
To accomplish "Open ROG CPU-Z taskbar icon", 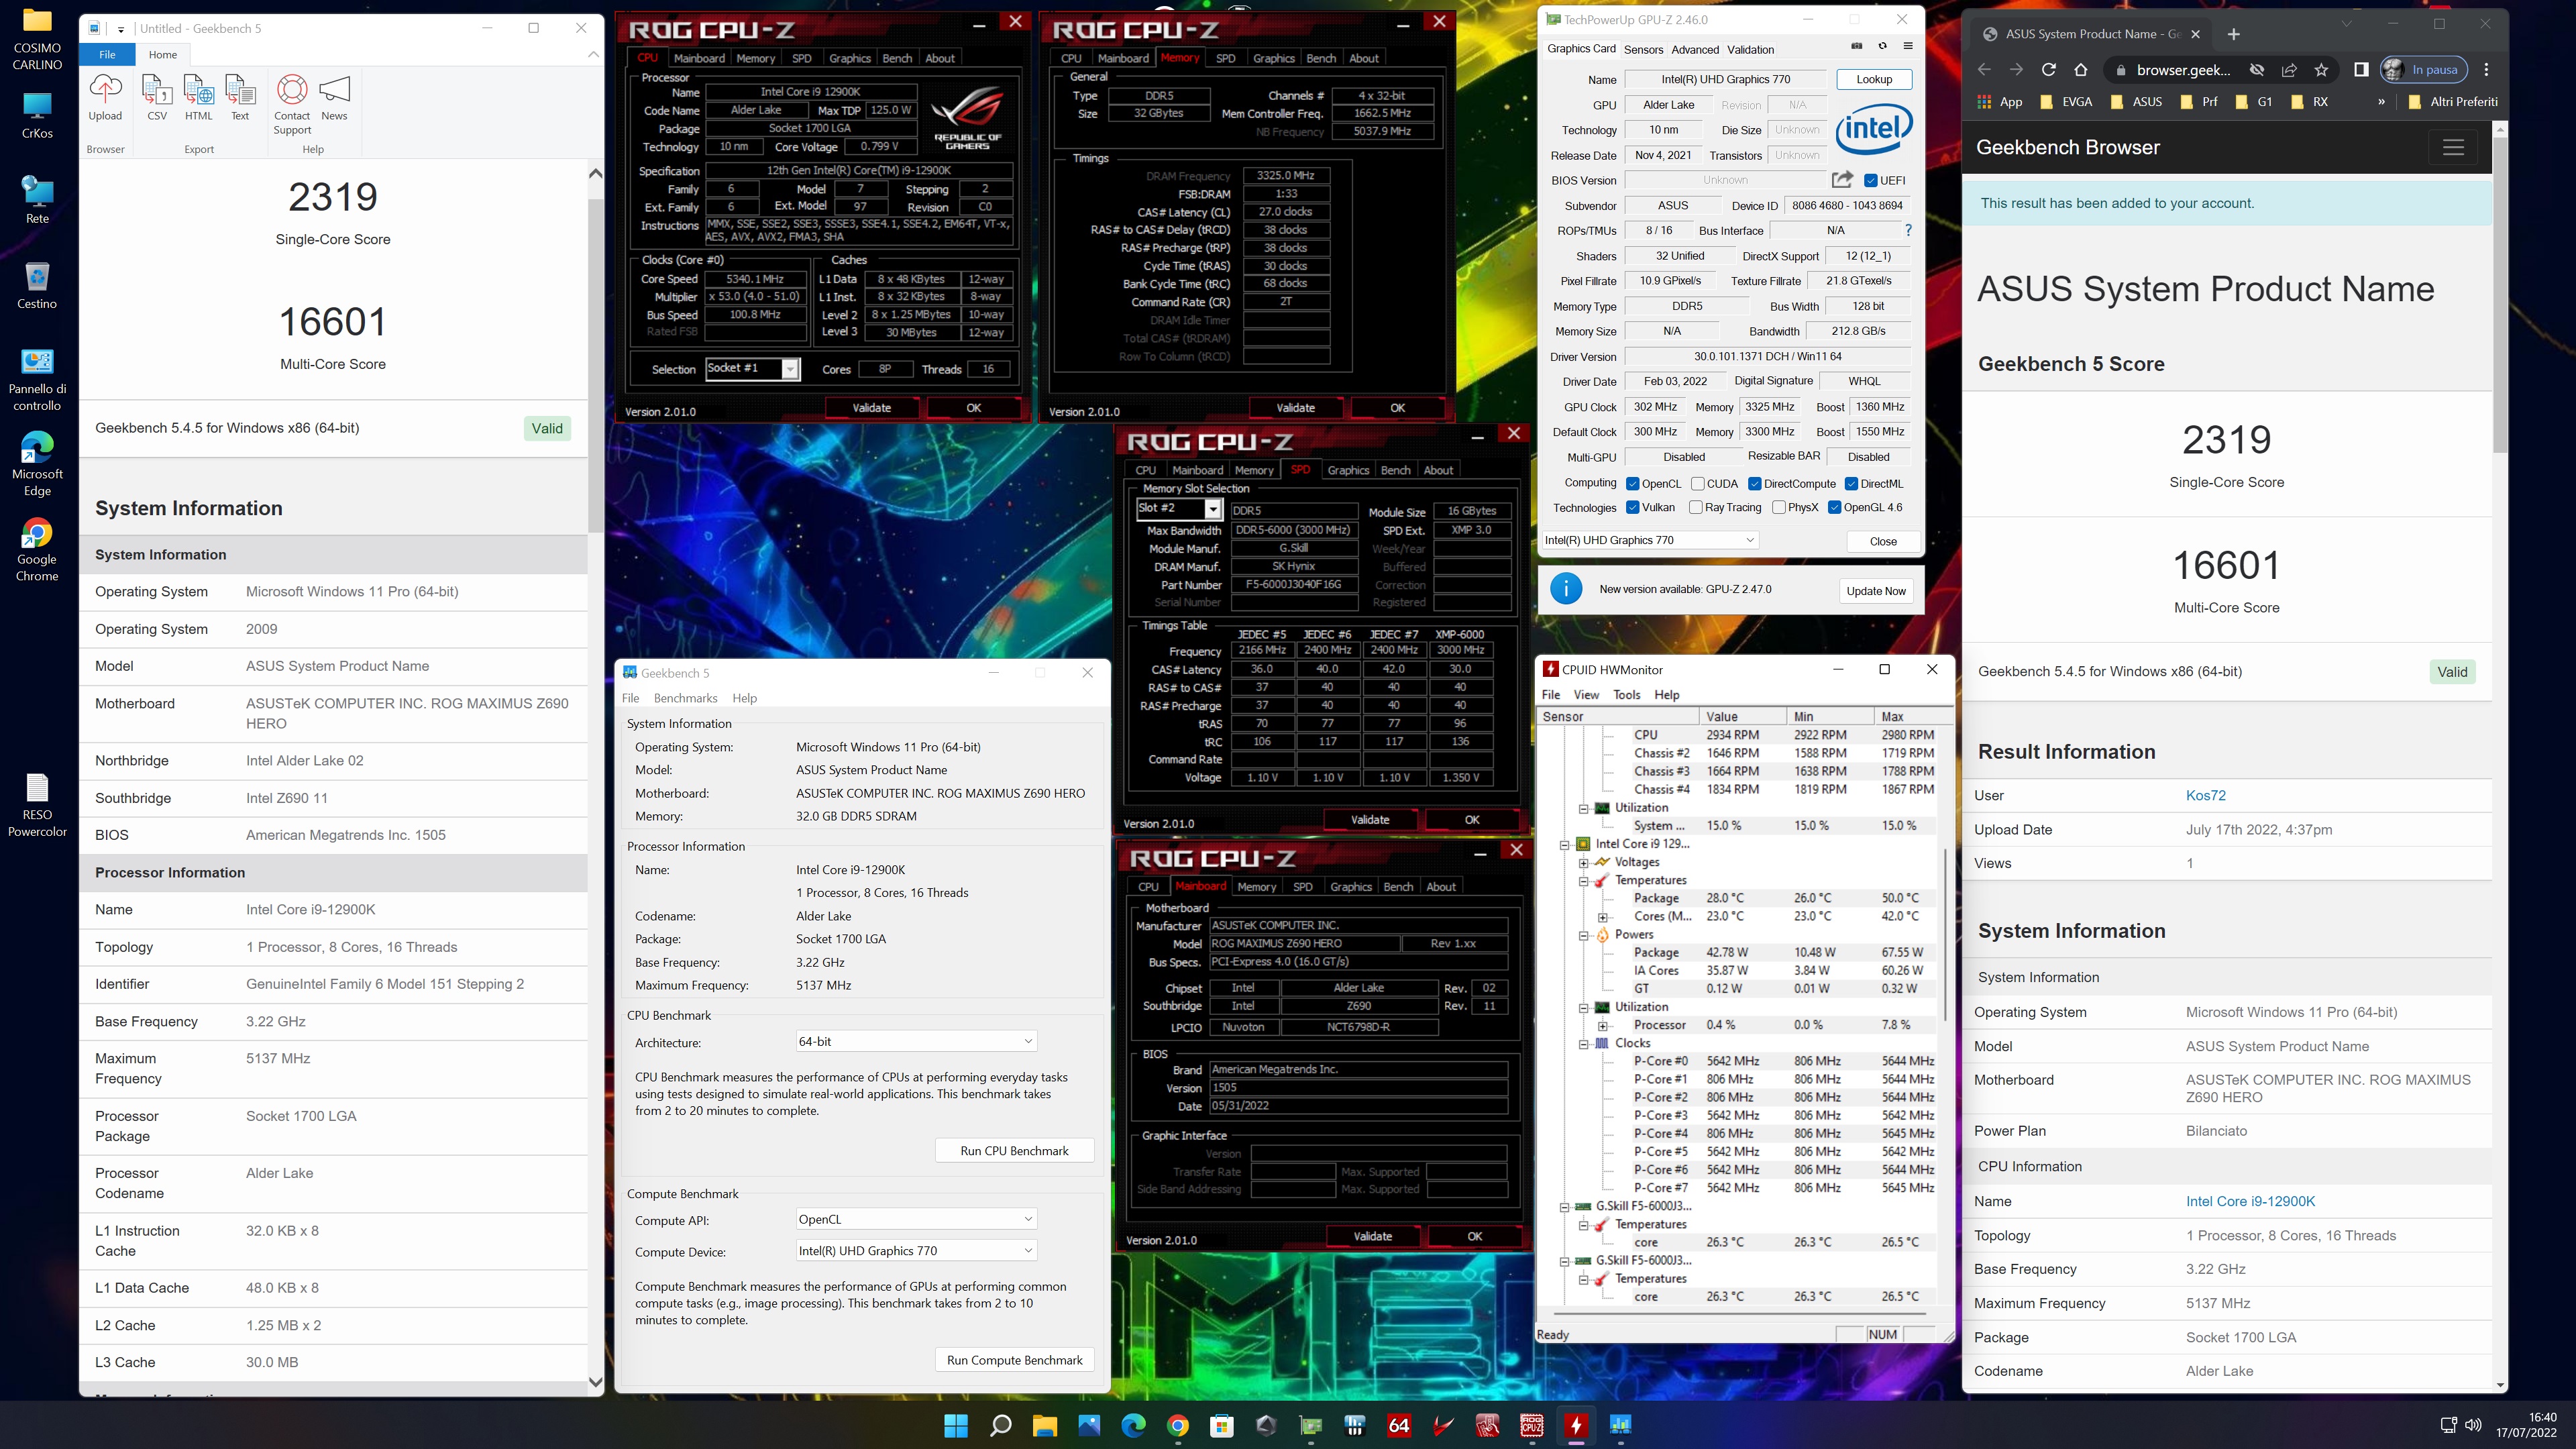I will point(1531,1426).
